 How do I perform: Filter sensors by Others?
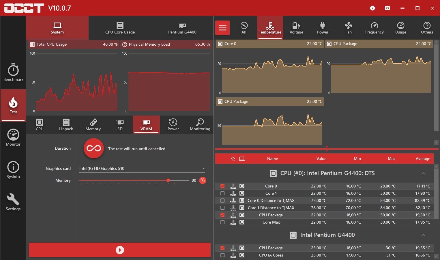[x=427, y=28]
